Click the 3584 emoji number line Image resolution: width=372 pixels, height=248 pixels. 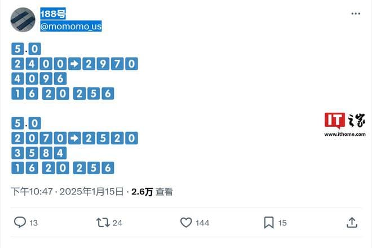[x=39, y=153]
